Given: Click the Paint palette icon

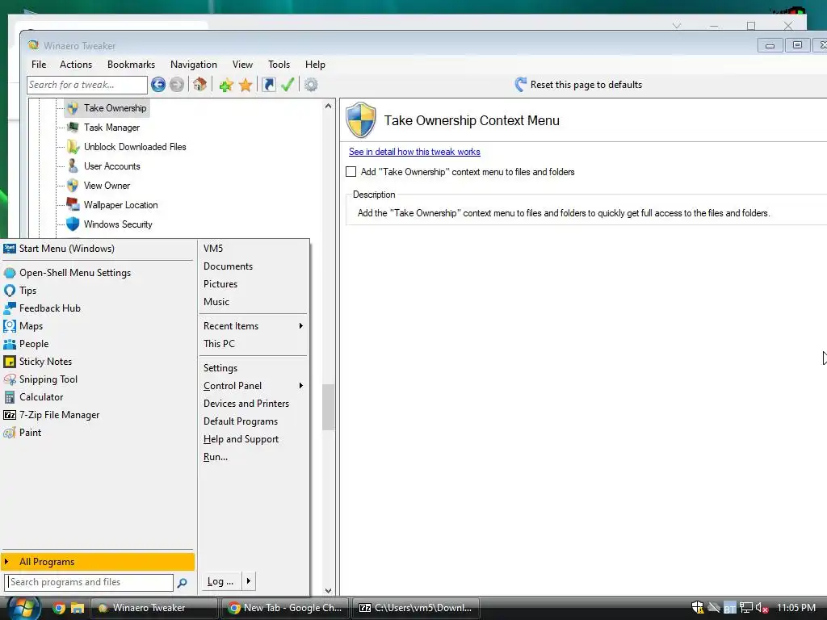Looking at the screenshot, I should (10, 433).
